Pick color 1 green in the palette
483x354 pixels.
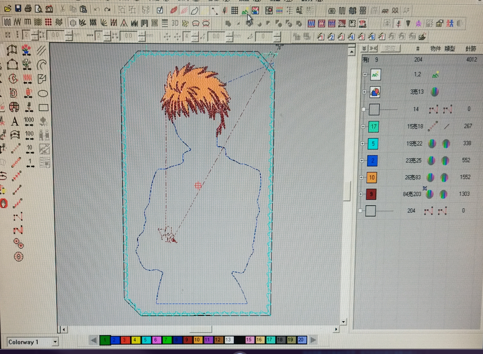pos(105,340)
